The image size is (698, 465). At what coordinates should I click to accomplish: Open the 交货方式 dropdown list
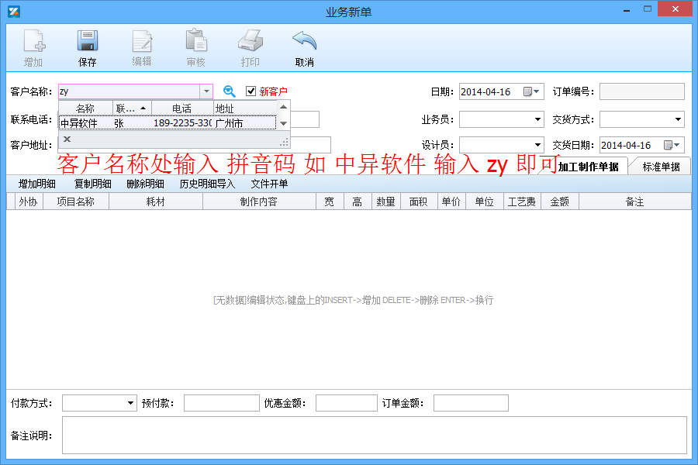[678, 119]
